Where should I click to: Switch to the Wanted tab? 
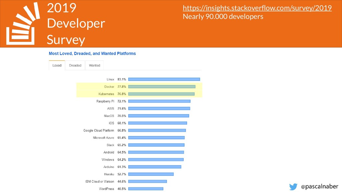click(95, 65)
